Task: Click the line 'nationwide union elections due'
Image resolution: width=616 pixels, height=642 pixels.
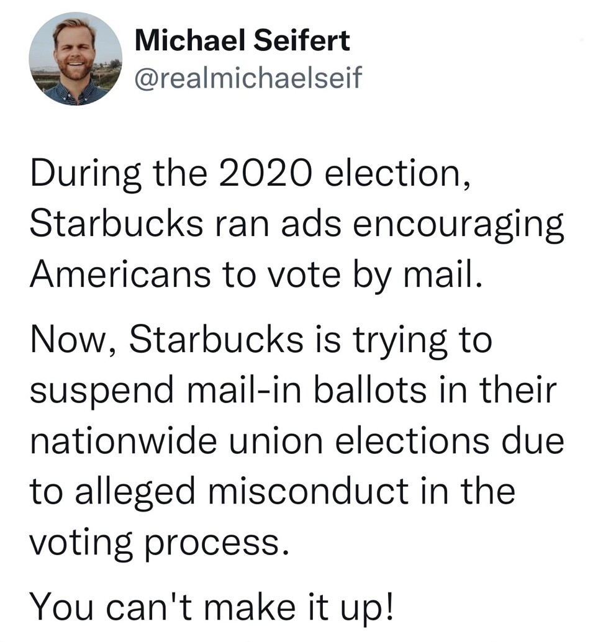Action: pyautogui.click(x=297, y=441)
